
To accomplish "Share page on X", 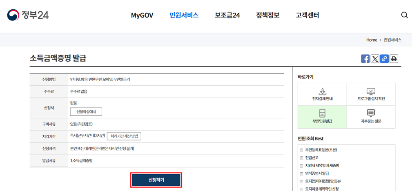I will [375, 59].
